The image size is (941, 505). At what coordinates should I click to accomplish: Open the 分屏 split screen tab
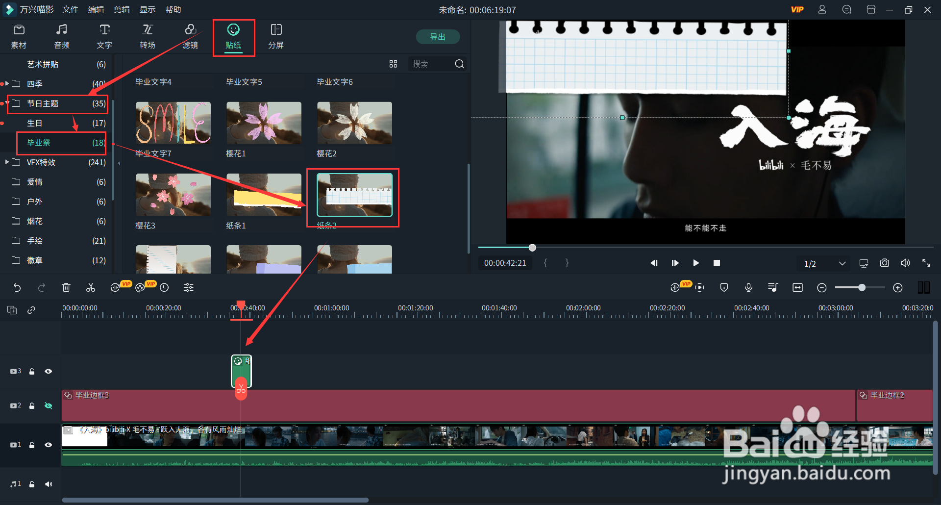(x=276, y=37)
